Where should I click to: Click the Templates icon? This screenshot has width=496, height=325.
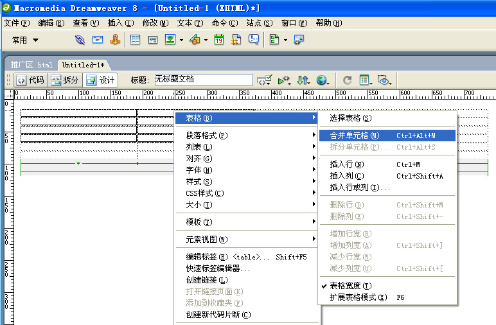tap(274, 40)
